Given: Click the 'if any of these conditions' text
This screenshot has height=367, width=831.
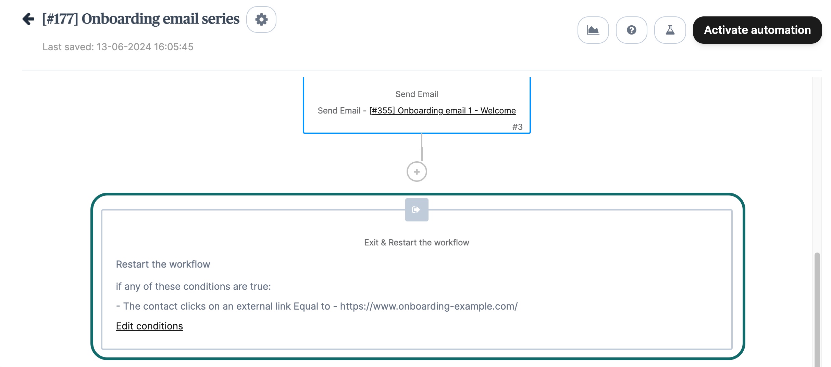Looking at the screenshot, I should click(x=193, y=286).
